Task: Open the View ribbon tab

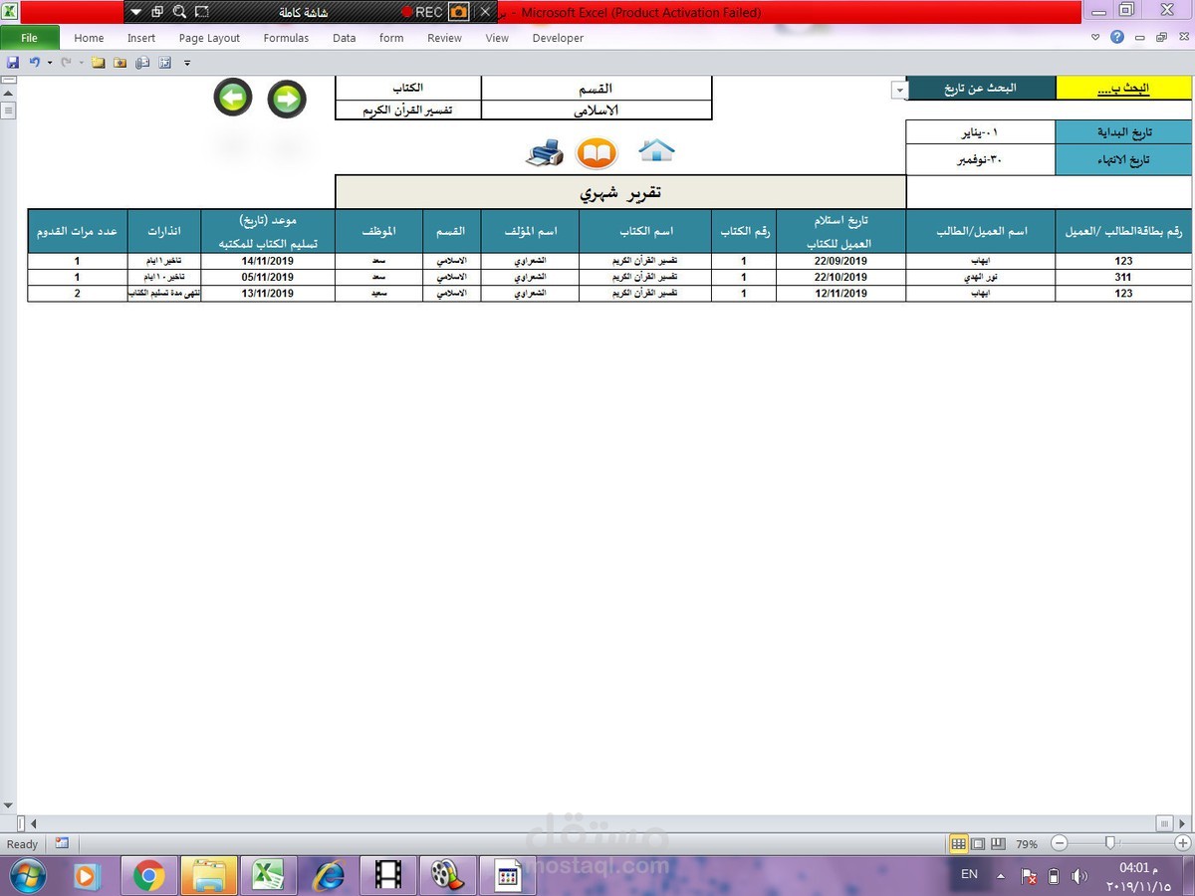Action: (497, 38)
